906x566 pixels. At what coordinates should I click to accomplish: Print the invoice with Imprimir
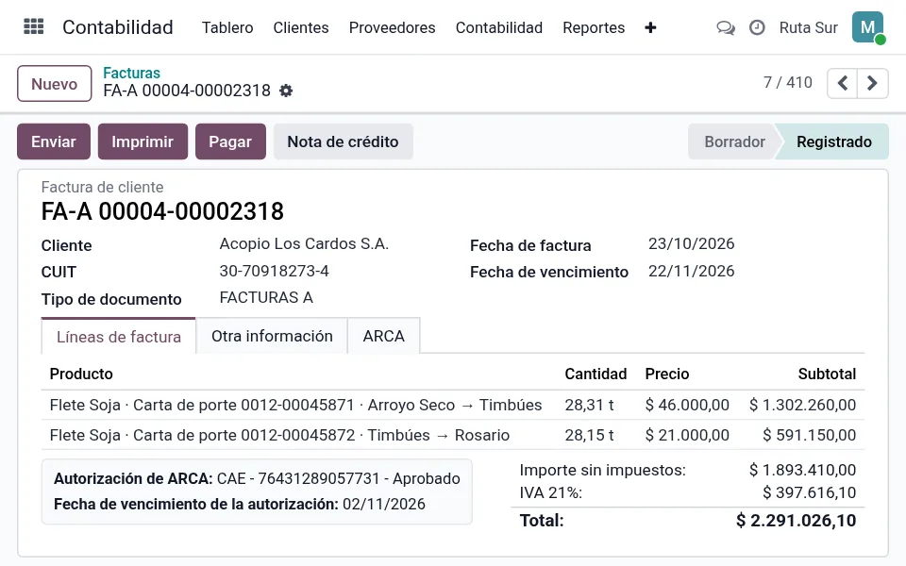click(x=143, y=141)
